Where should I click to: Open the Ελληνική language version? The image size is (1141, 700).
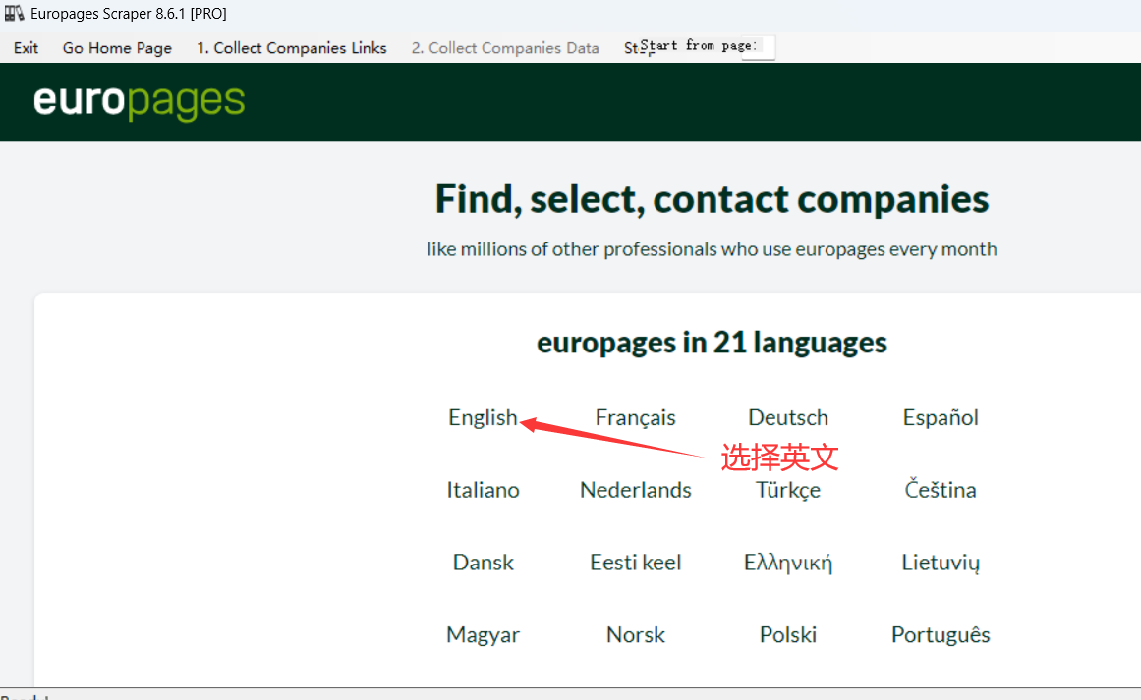point(787,563)
